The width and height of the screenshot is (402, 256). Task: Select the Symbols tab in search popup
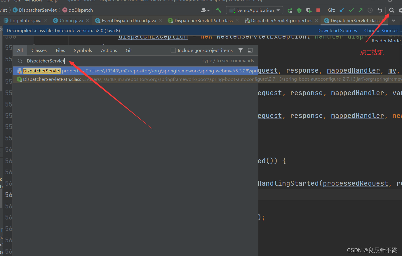83,50
